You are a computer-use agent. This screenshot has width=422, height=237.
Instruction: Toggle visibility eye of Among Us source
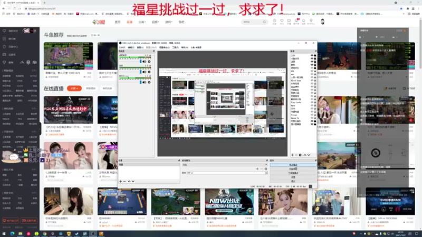click(312, 118)
